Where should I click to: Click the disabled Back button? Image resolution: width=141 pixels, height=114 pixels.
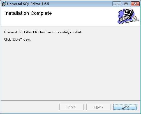coord(98,107)
